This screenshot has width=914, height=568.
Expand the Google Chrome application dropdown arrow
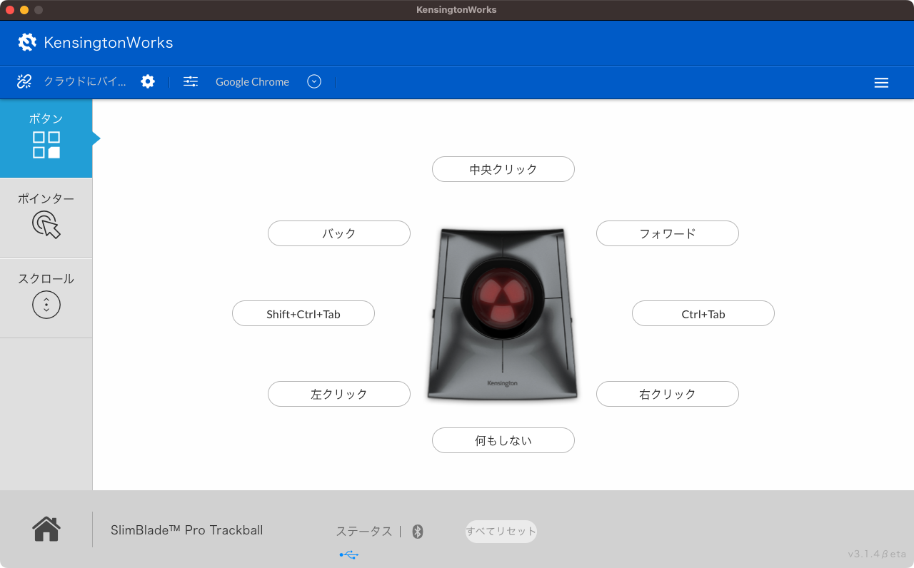point(314,81)
